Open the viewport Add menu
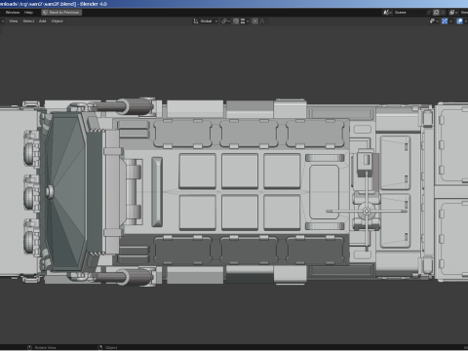The width and height of the screenshot is (468, 351). coord(43,21)
